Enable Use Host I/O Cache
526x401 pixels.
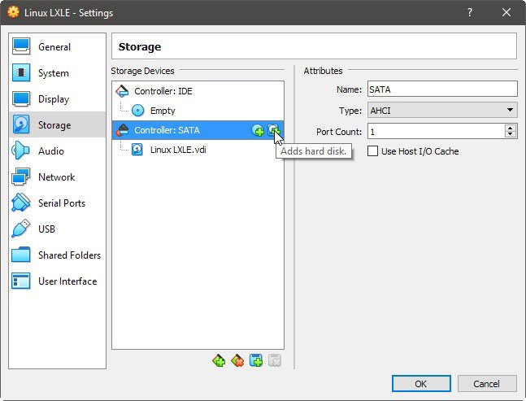click(x=372, y=151)
